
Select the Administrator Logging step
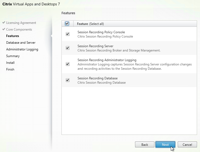[22, 49]
